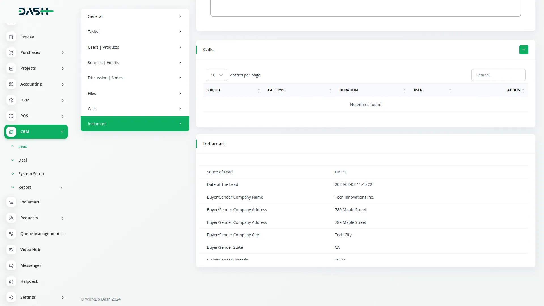Click the Invoice sidebar icon
This screenshot has height=306, width=544.
pyautogui.click(x=11, y=37)
